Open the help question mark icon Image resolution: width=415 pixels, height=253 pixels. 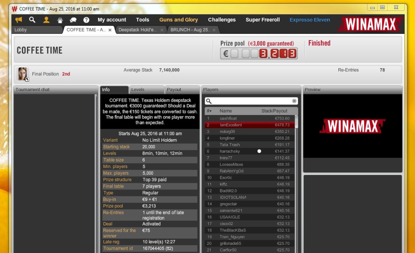coord(86,20)
